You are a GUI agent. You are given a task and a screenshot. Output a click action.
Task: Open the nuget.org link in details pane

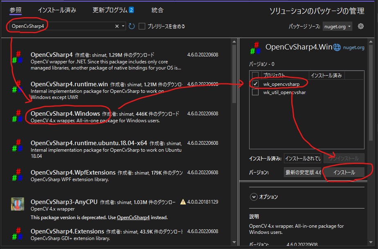[x=353, y=47]
